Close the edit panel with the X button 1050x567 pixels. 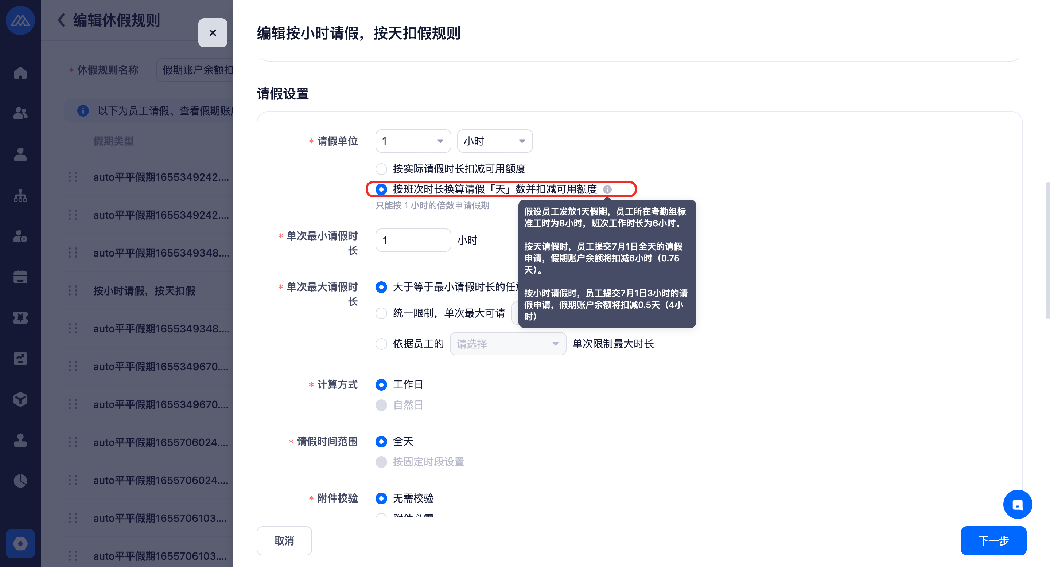(x=213, y=32)
